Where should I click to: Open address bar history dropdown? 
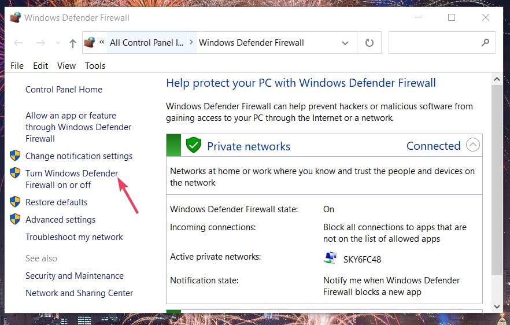click(x=345, y=43)
